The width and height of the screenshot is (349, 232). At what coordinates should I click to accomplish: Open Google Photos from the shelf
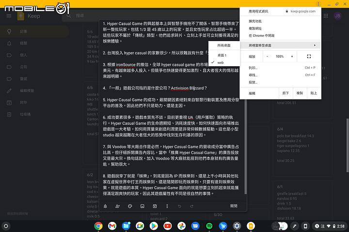point(181,226)
